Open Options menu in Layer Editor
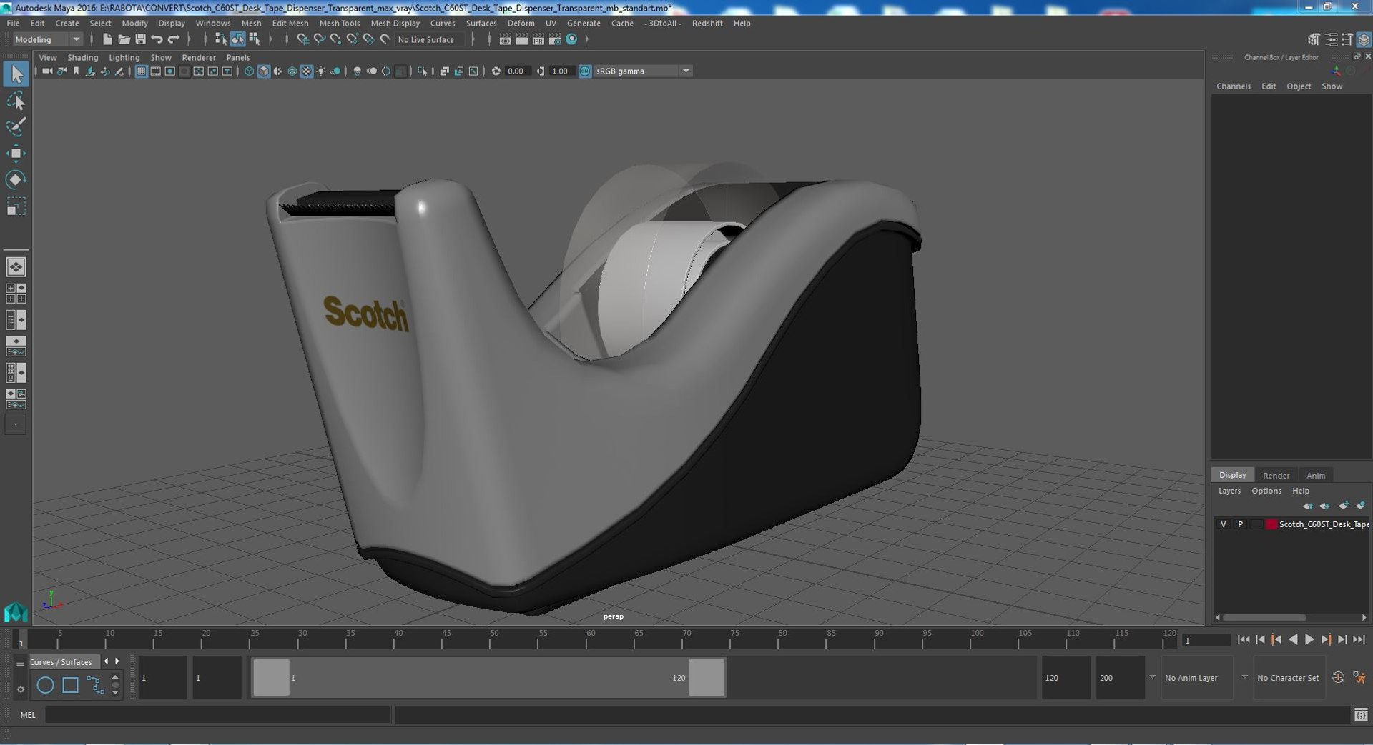This screenshot has width=1373, height=745. click(1266, 491)
